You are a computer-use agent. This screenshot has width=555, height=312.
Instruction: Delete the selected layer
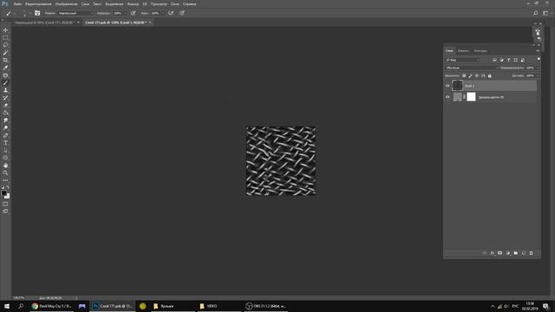[531, 253]
